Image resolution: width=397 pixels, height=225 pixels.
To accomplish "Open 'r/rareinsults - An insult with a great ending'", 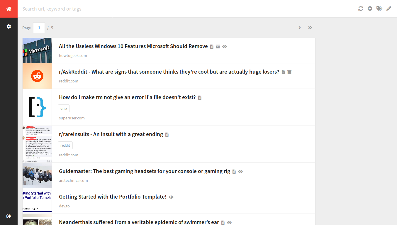I will pyautogui.click(x=111, y=134).
